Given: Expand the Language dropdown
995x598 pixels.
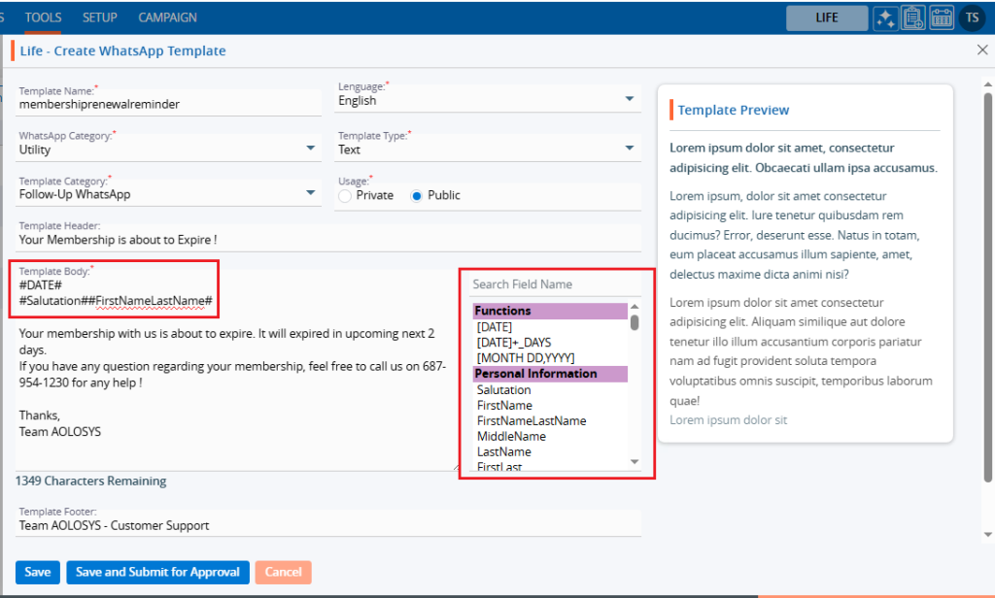Looking at the screenshot, I should click(x=630, y=99).
